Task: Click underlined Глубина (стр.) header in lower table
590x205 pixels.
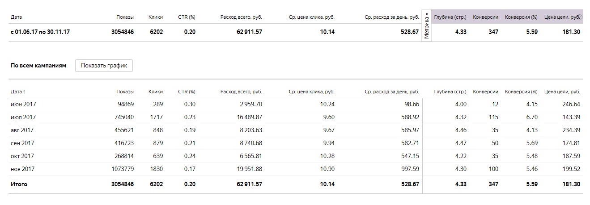Action: [450, 92]
